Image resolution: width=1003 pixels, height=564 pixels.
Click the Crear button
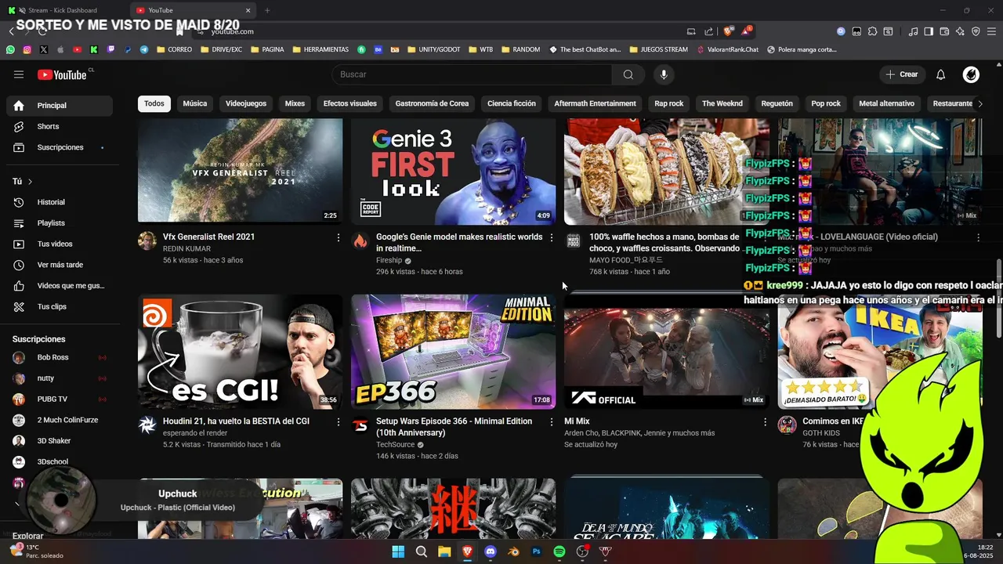coord(902,74)
